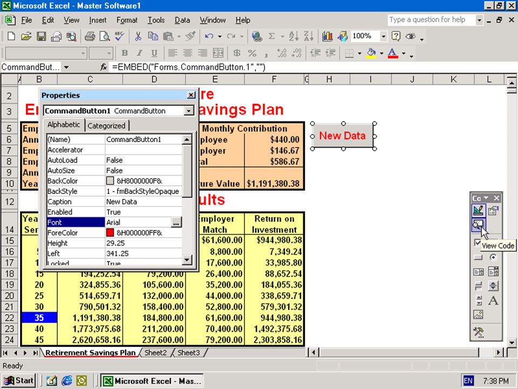The height and width of the screenshot is (389, 518).
Task: Select the Label control tool
Action: 493,300
